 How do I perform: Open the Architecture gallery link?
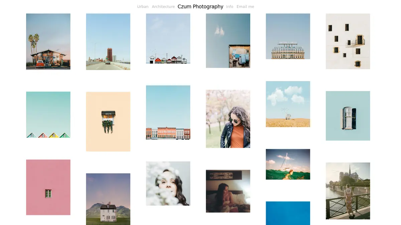[x=163, y=6]
